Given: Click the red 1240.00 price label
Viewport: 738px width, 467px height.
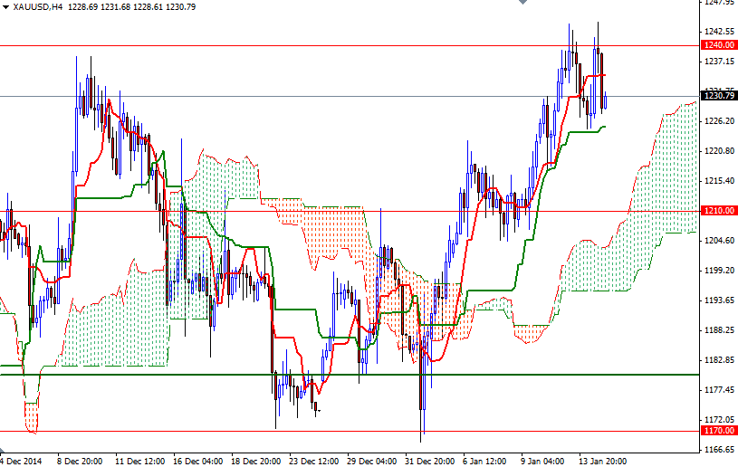Looking at the screenshot, I should [717, 44].
